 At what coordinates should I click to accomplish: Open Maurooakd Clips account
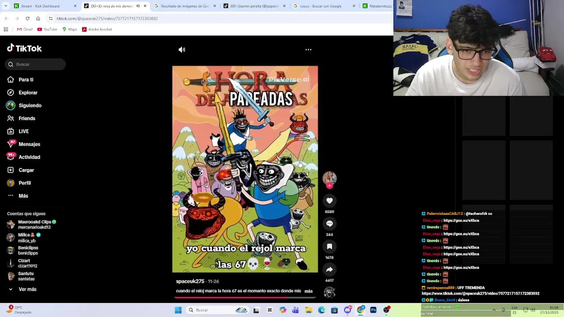[32, 225]
